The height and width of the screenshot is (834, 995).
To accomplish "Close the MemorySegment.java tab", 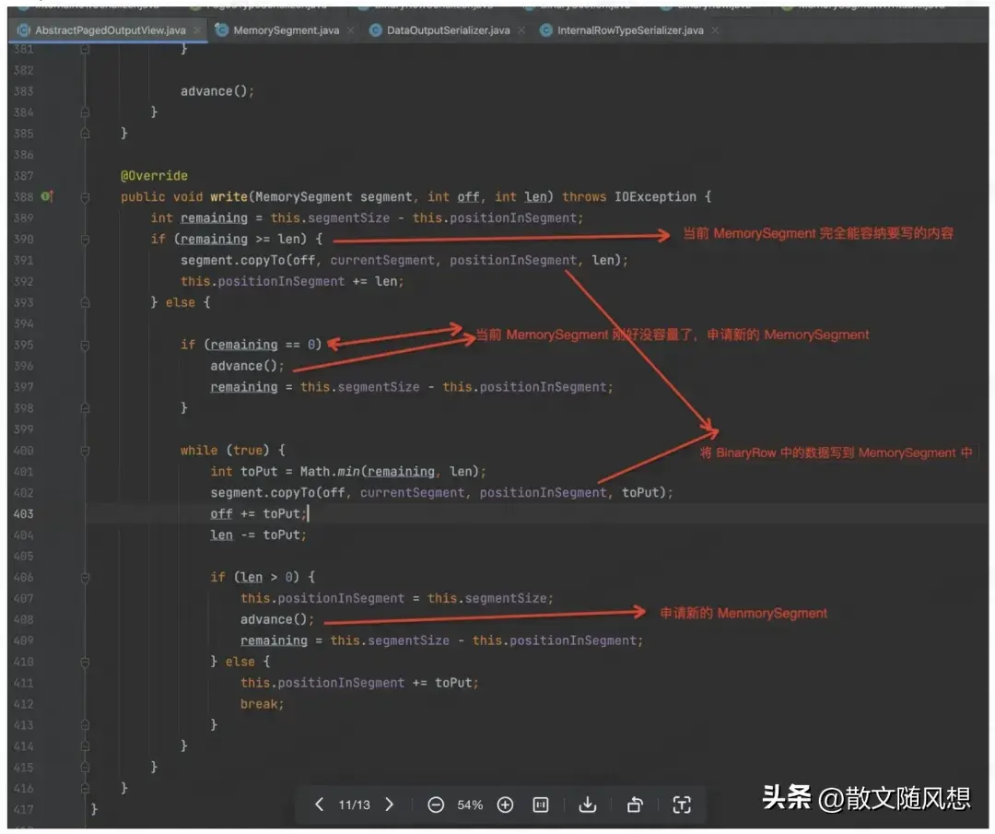I will tap(350, 30).
